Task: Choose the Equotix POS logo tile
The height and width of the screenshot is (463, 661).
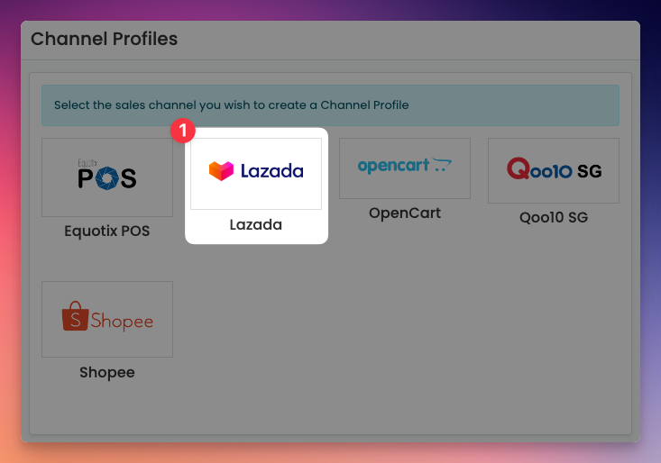Action: coord(107,177)
